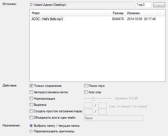Check Объединить все в один файл
The image size is (168, 136).
point(31,118)
